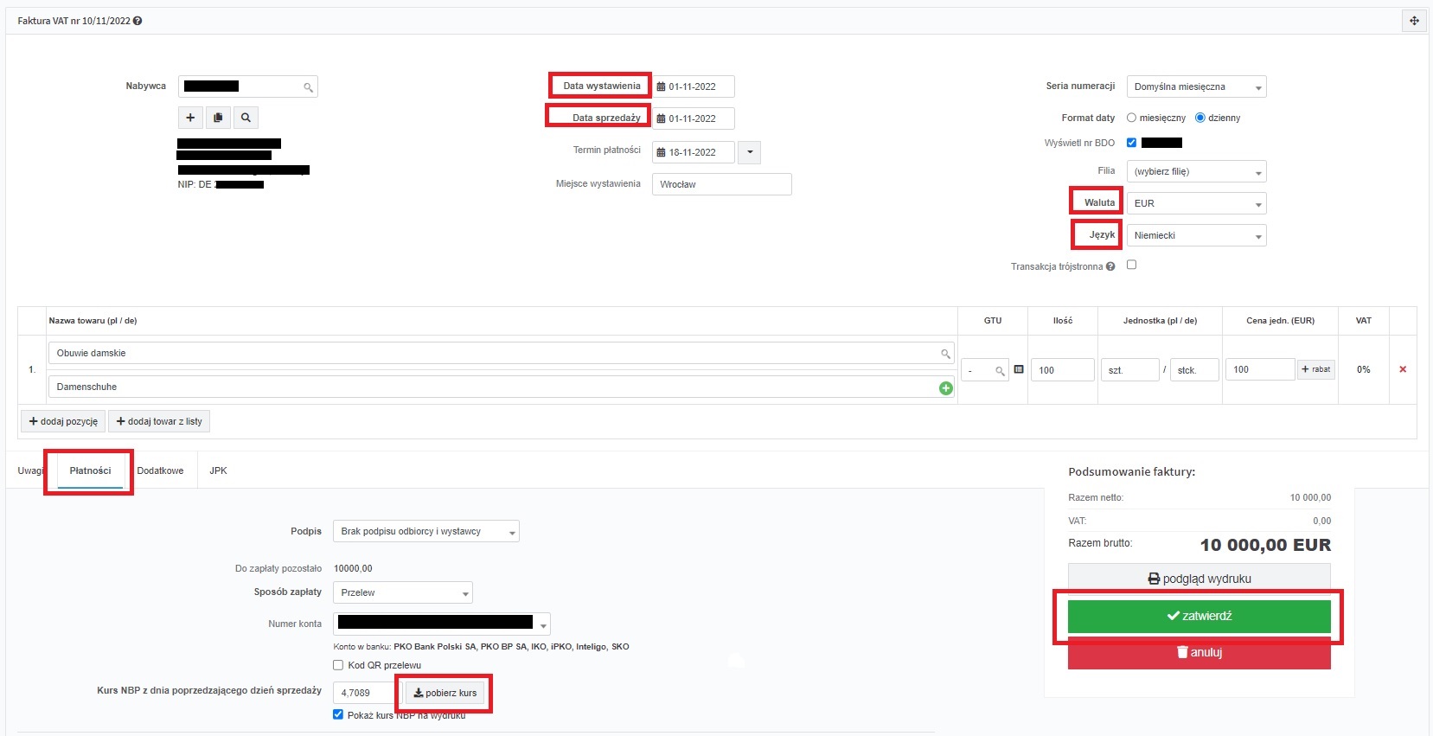Click help icon beside Transakcja trójstronna
Viewport: 1433px width, 736px height.
click(x=1110, y=266)
